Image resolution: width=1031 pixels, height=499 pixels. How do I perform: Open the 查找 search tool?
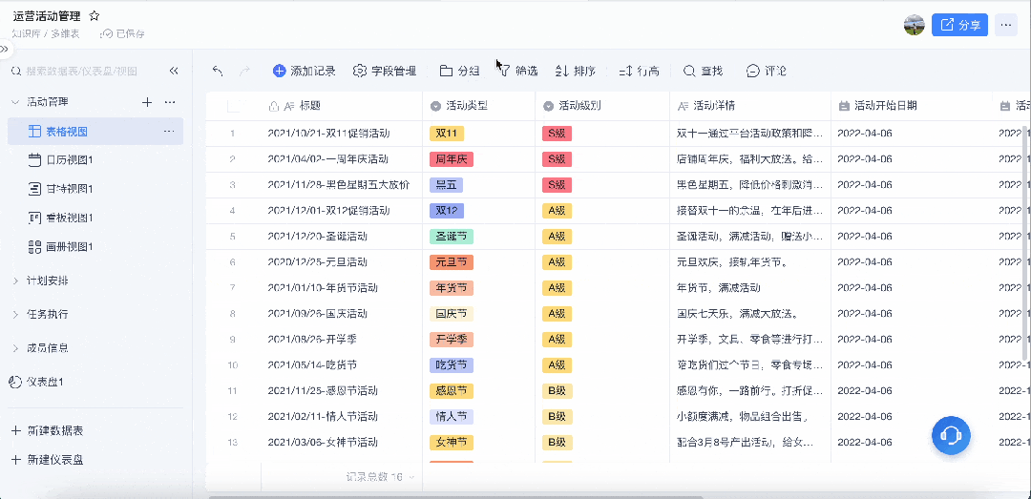coord(703,71)
